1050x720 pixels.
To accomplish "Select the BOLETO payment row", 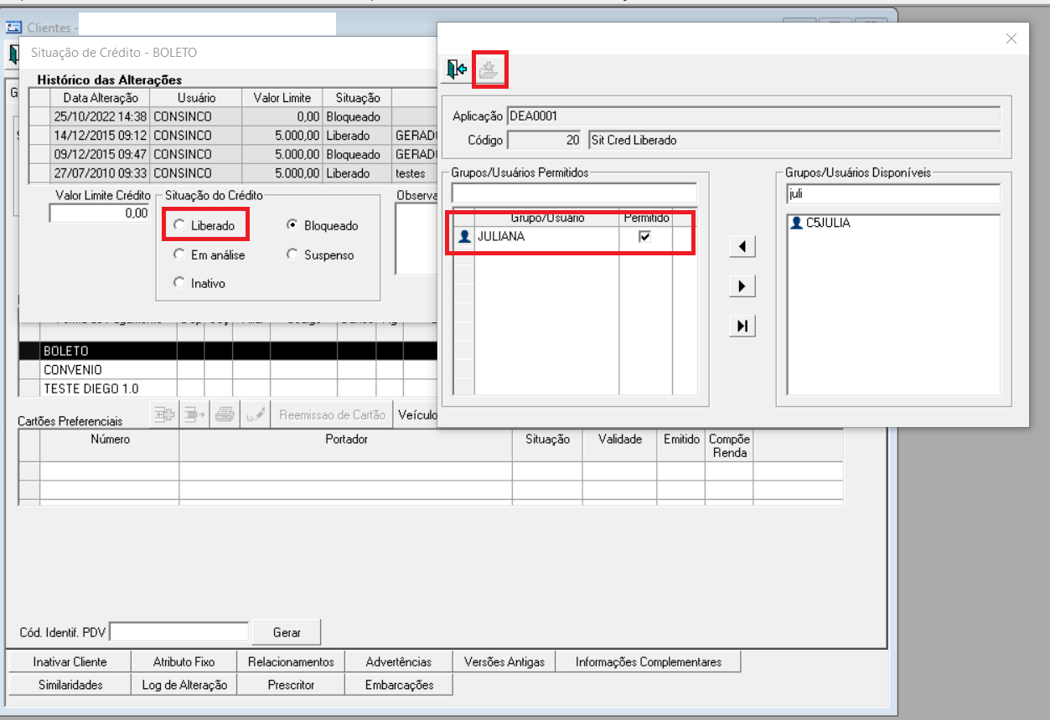I will point(228,351).
